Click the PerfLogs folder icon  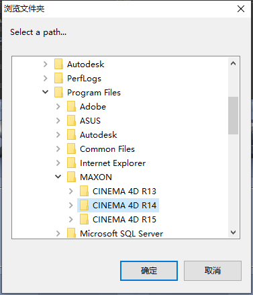click(x=58, y=78)
